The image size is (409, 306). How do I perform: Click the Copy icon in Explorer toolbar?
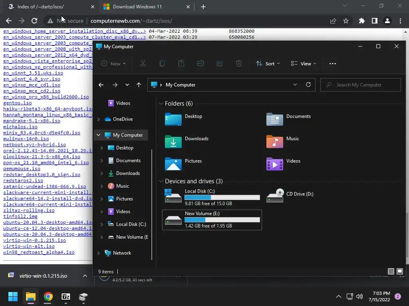[x=162, y=63]
